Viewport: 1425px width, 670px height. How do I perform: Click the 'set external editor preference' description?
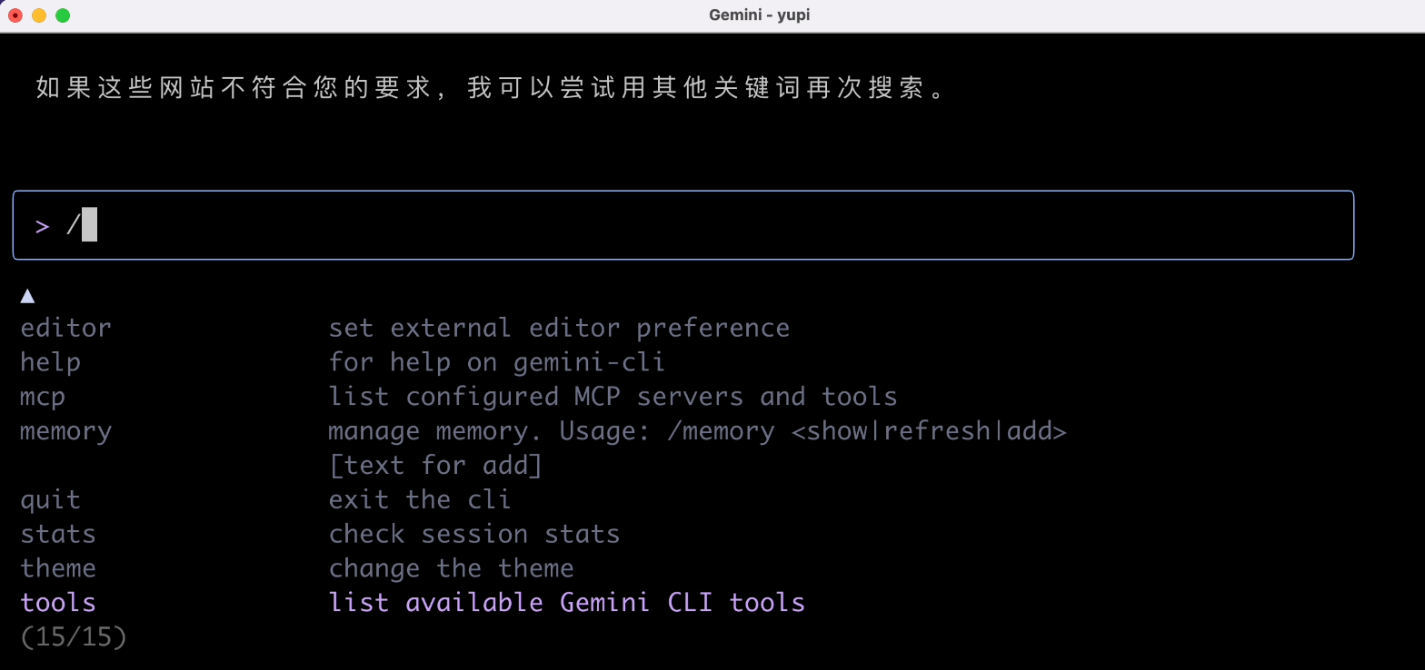click(558, 327)
